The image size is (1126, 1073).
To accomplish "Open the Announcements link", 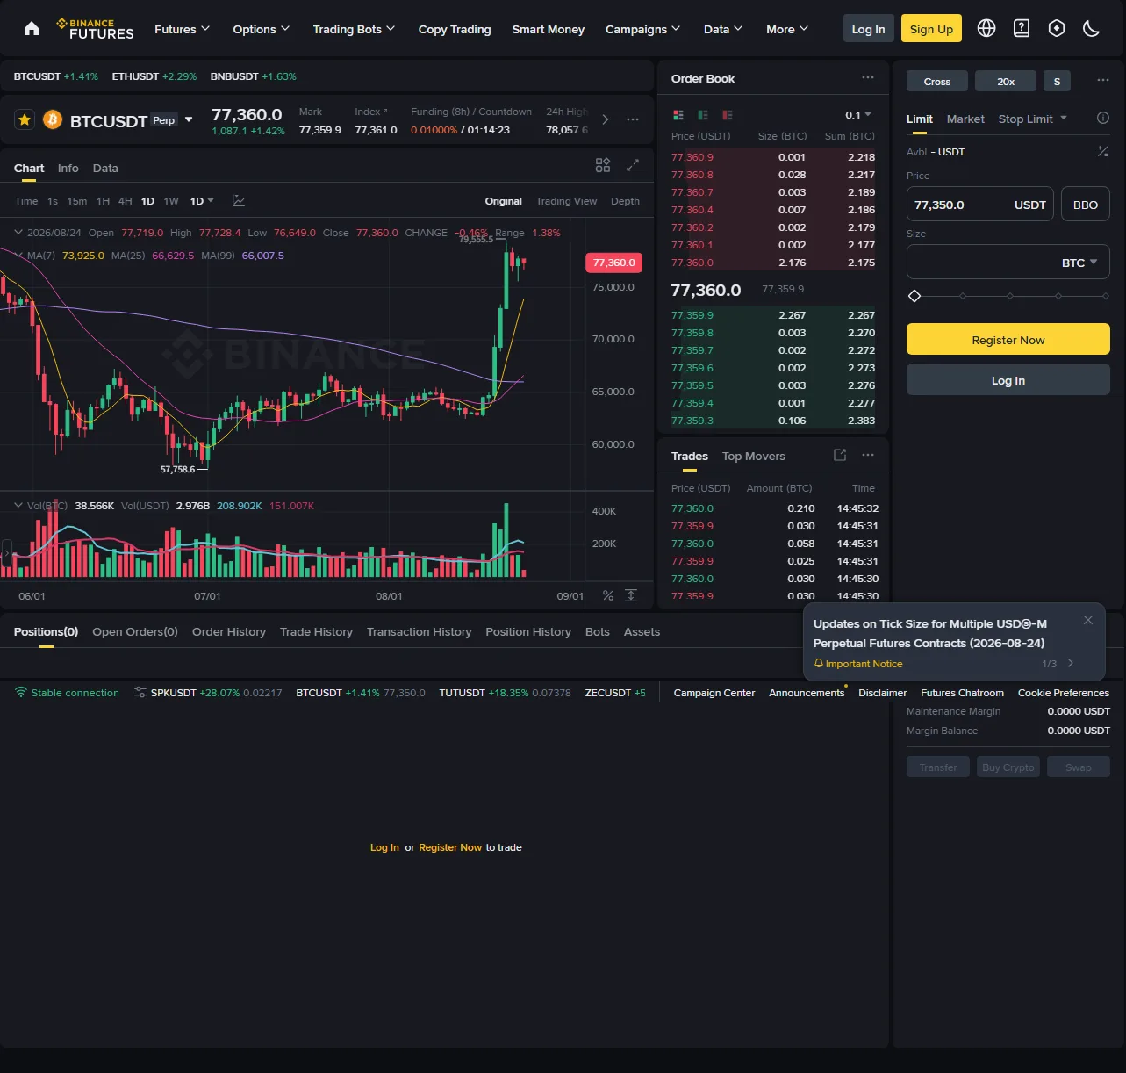I will click(807, 693).
